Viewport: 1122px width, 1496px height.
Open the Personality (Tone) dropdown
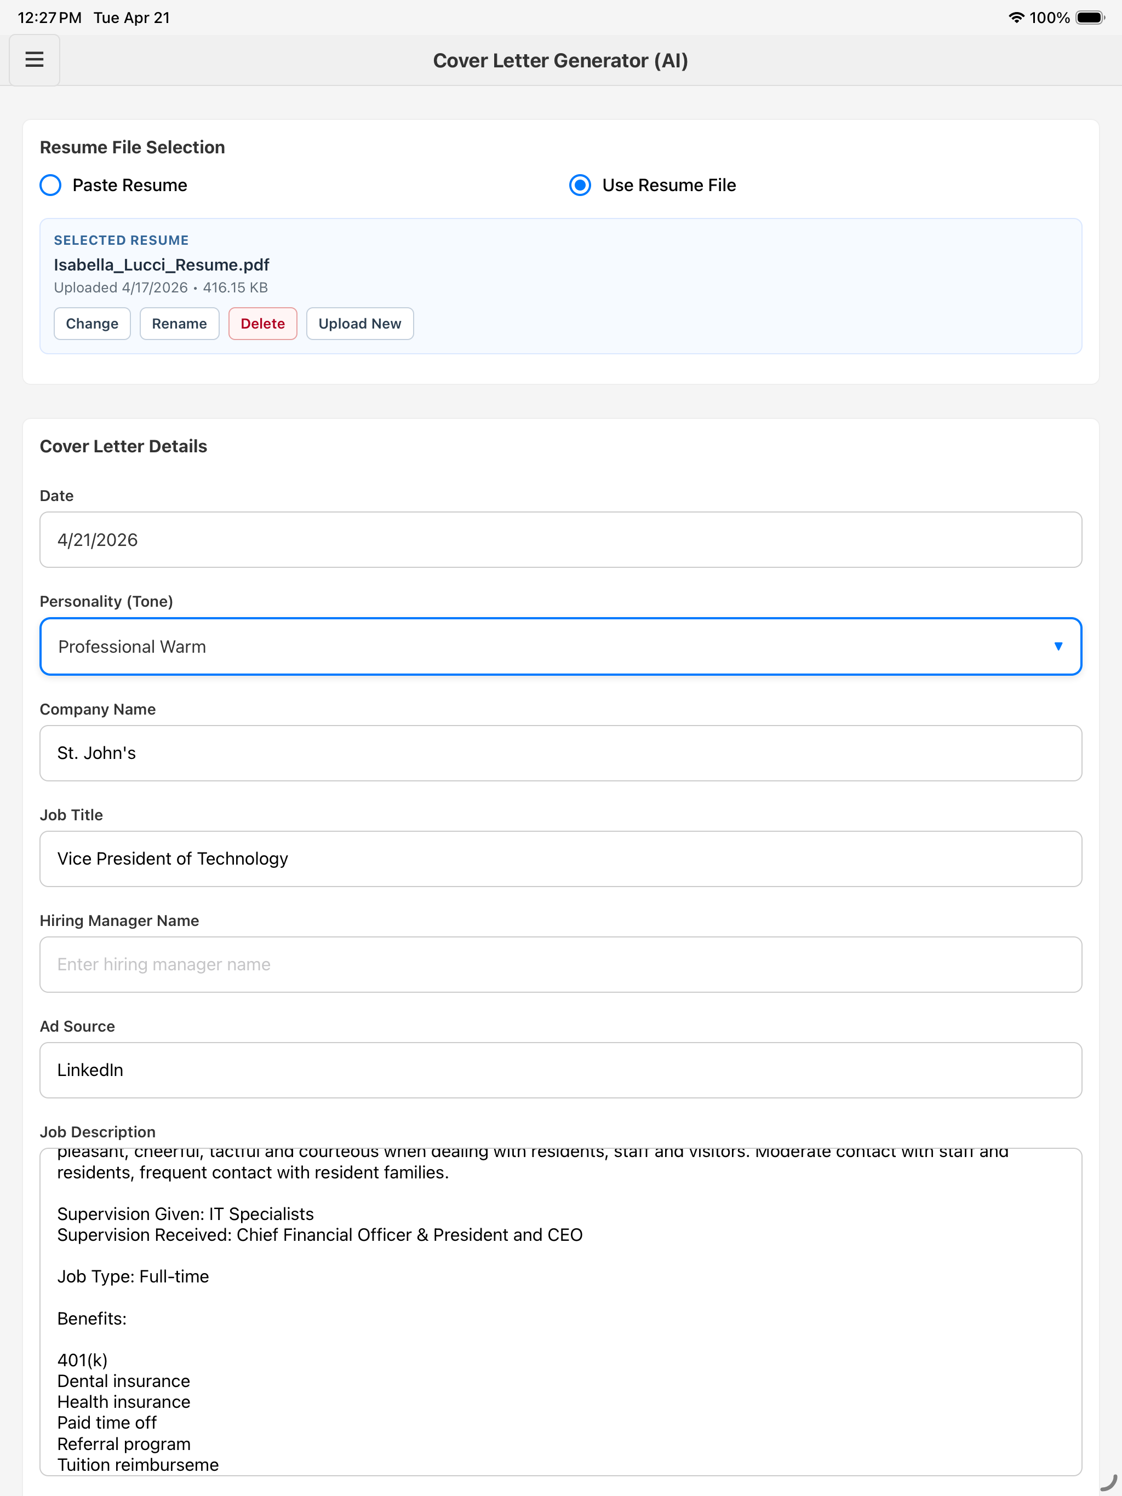[561, 647]
